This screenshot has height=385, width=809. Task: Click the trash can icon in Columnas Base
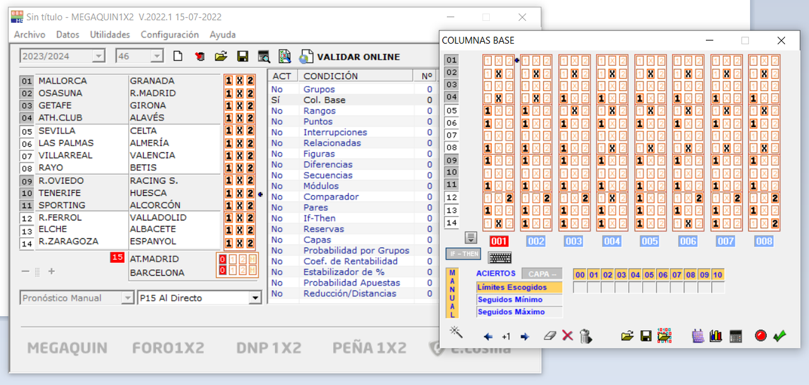(x=585, y=336)
